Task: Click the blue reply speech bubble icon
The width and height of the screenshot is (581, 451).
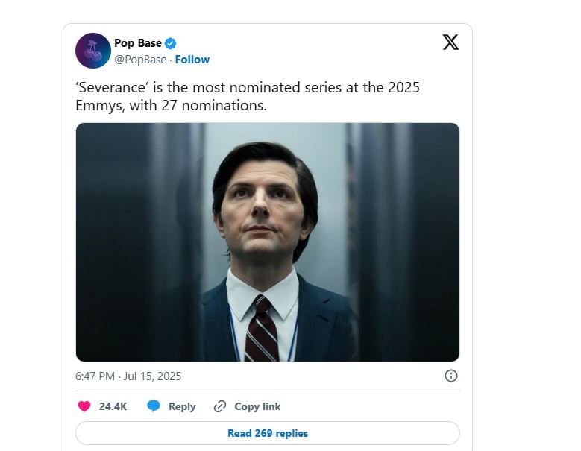Action: coord(154,406)
